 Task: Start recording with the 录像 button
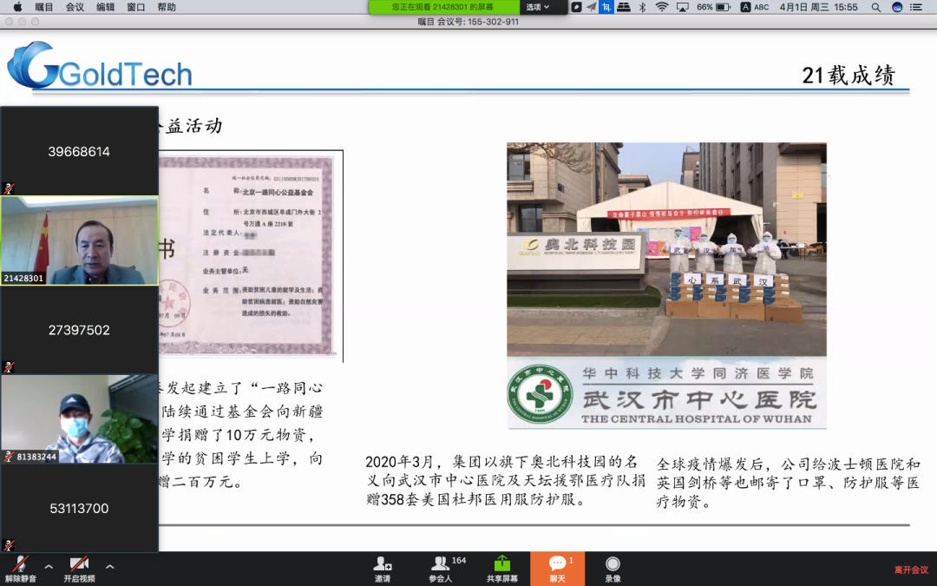[613, 569]
